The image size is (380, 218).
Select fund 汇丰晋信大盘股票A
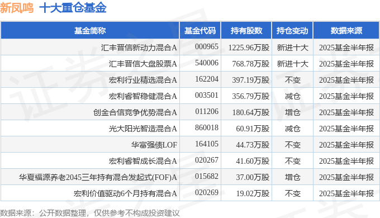click(x=142, y=64)
